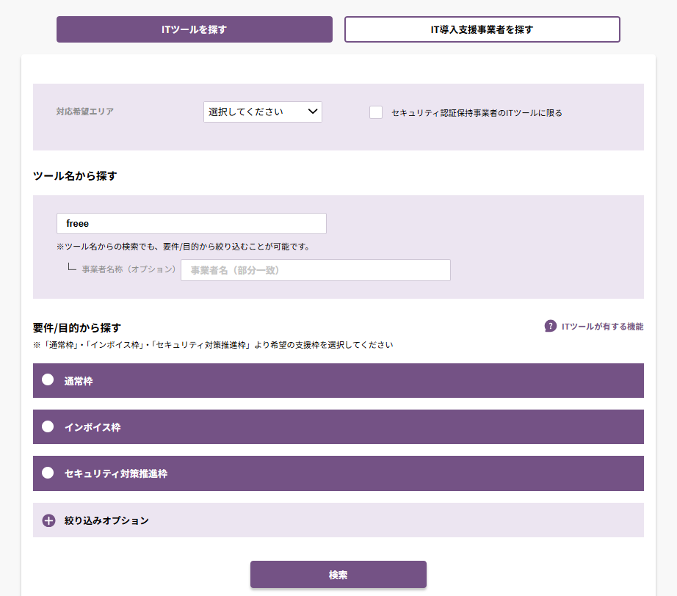
Task: Select the 通常枠 radio button
Action: (x=48, y=380)
